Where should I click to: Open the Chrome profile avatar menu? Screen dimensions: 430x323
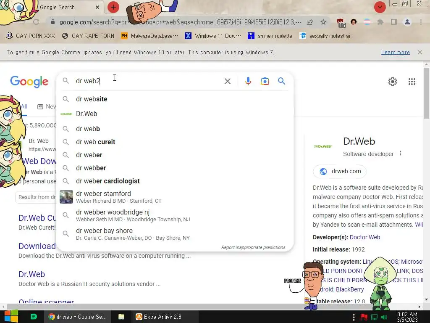tap(407, 22)
